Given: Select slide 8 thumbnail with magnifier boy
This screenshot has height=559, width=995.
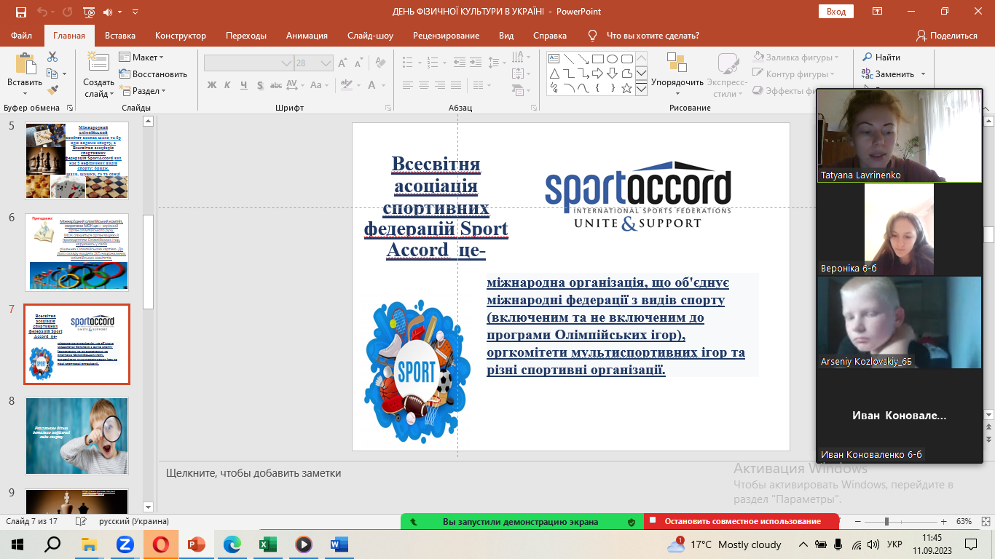Looking at the screenshot, I should [x=76, y=435].
